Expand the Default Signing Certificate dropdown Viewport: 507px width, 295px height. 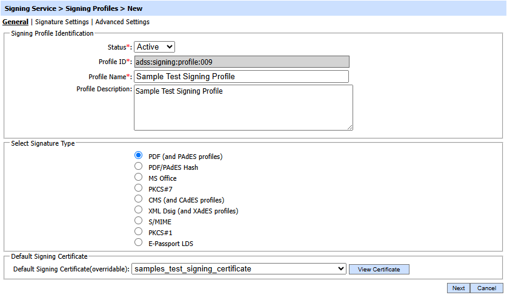pos(239,269)
